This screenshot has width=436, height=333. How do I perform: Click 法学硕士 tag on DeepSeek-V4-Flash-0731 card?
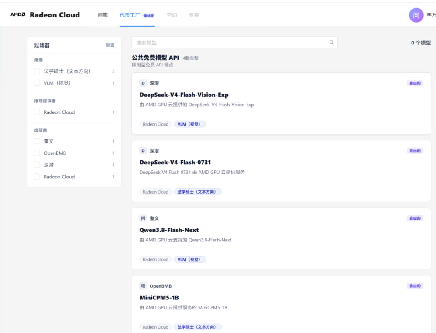click(x=197, y=192)
